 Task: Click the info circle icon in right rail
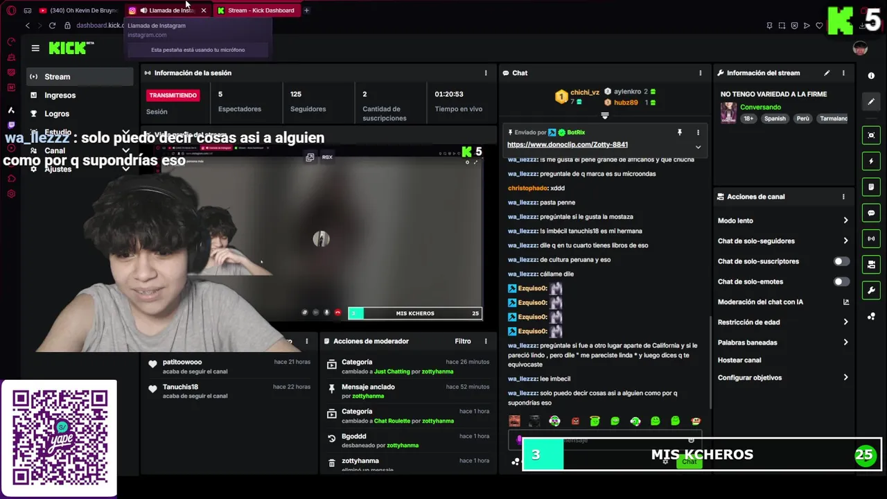871,76
